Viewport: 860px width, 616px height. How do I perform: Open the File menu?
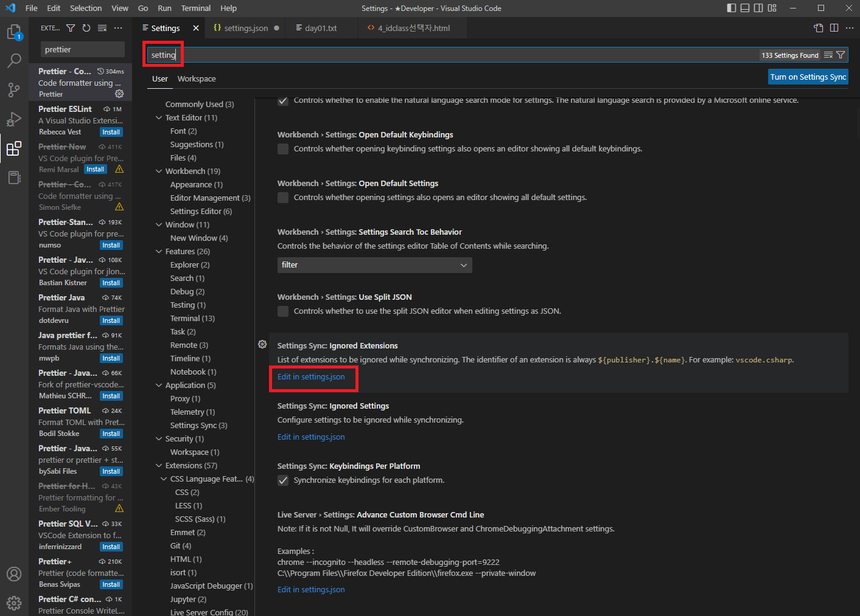32,8
